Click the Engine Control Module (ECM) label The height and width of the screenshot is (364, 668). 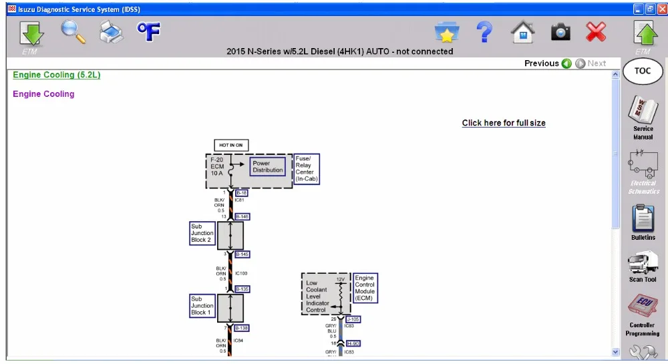[x=365, y=289]
